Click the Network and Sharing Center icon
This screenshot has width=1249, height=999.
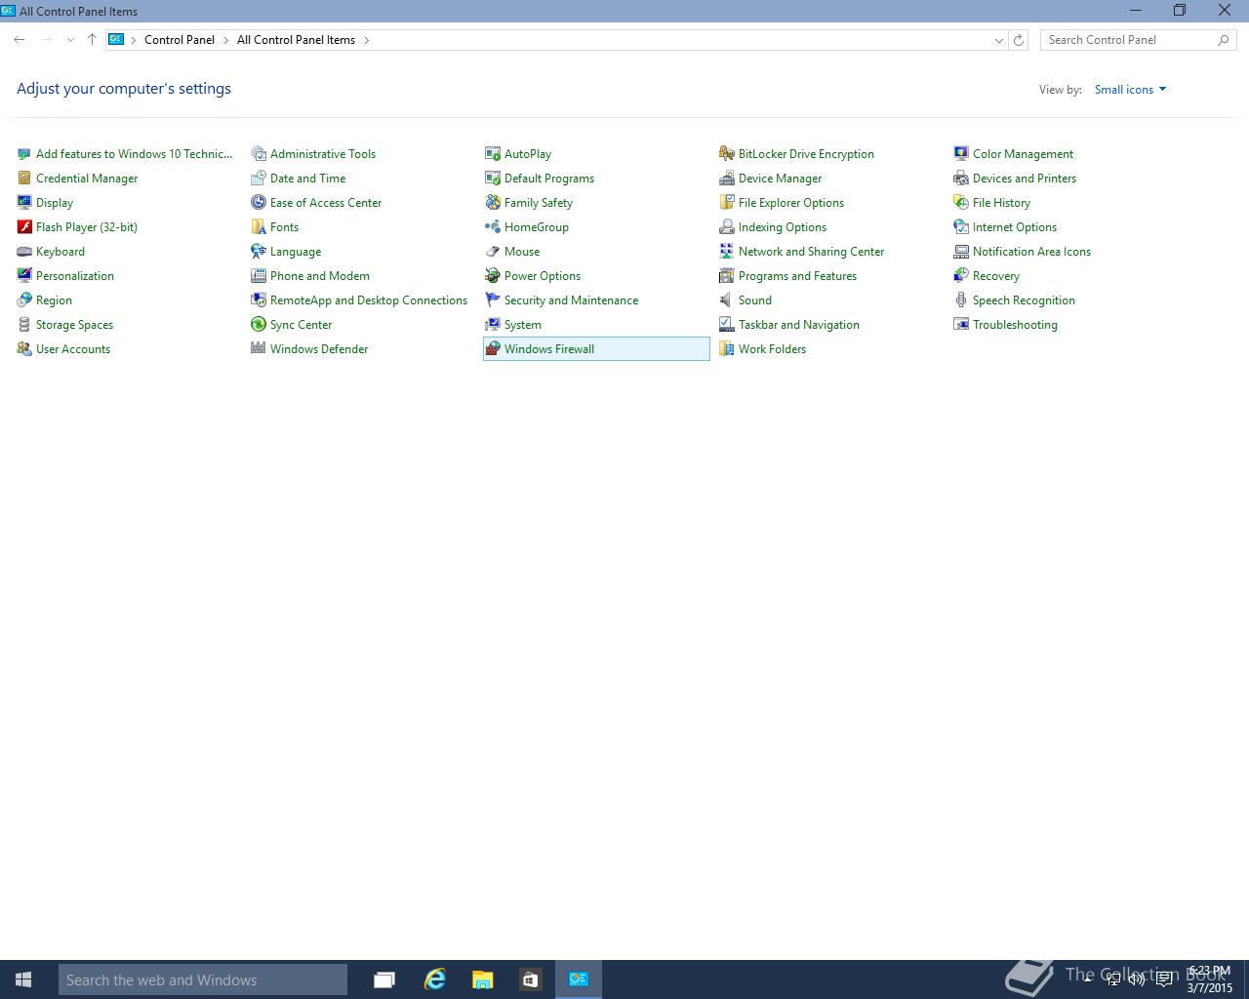(x=727, y=252)
